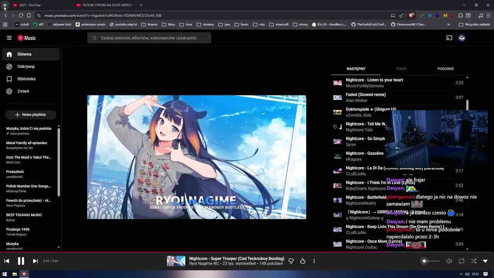Screen dimensions: 494x278
Task: Open Windows Start menu
Action: (5, 274)
